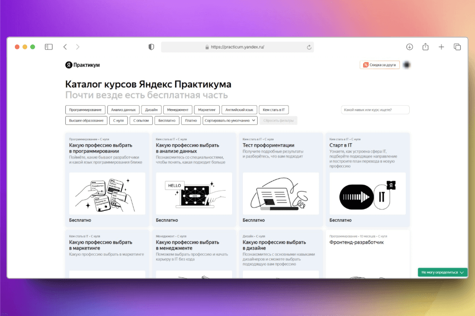The height and width of the screenshot is (316, 475).
Task: Click Бесплатно label on Старт в IT card
Action: click(340, 220)
